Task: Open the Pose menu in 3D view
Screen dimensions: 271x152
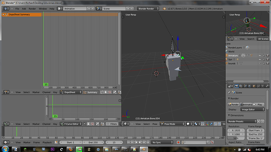Action: [x=155, y=124]
